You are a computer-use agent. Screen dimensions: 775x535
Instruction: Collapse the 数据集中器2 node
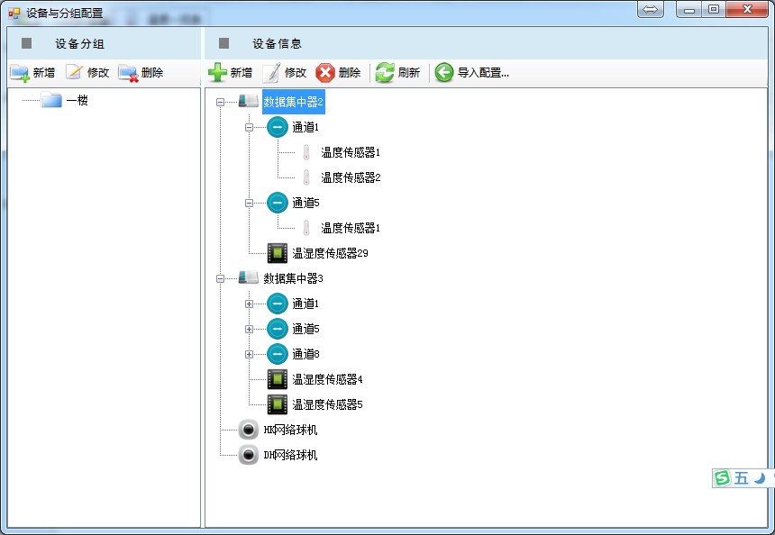pos(221,103)
